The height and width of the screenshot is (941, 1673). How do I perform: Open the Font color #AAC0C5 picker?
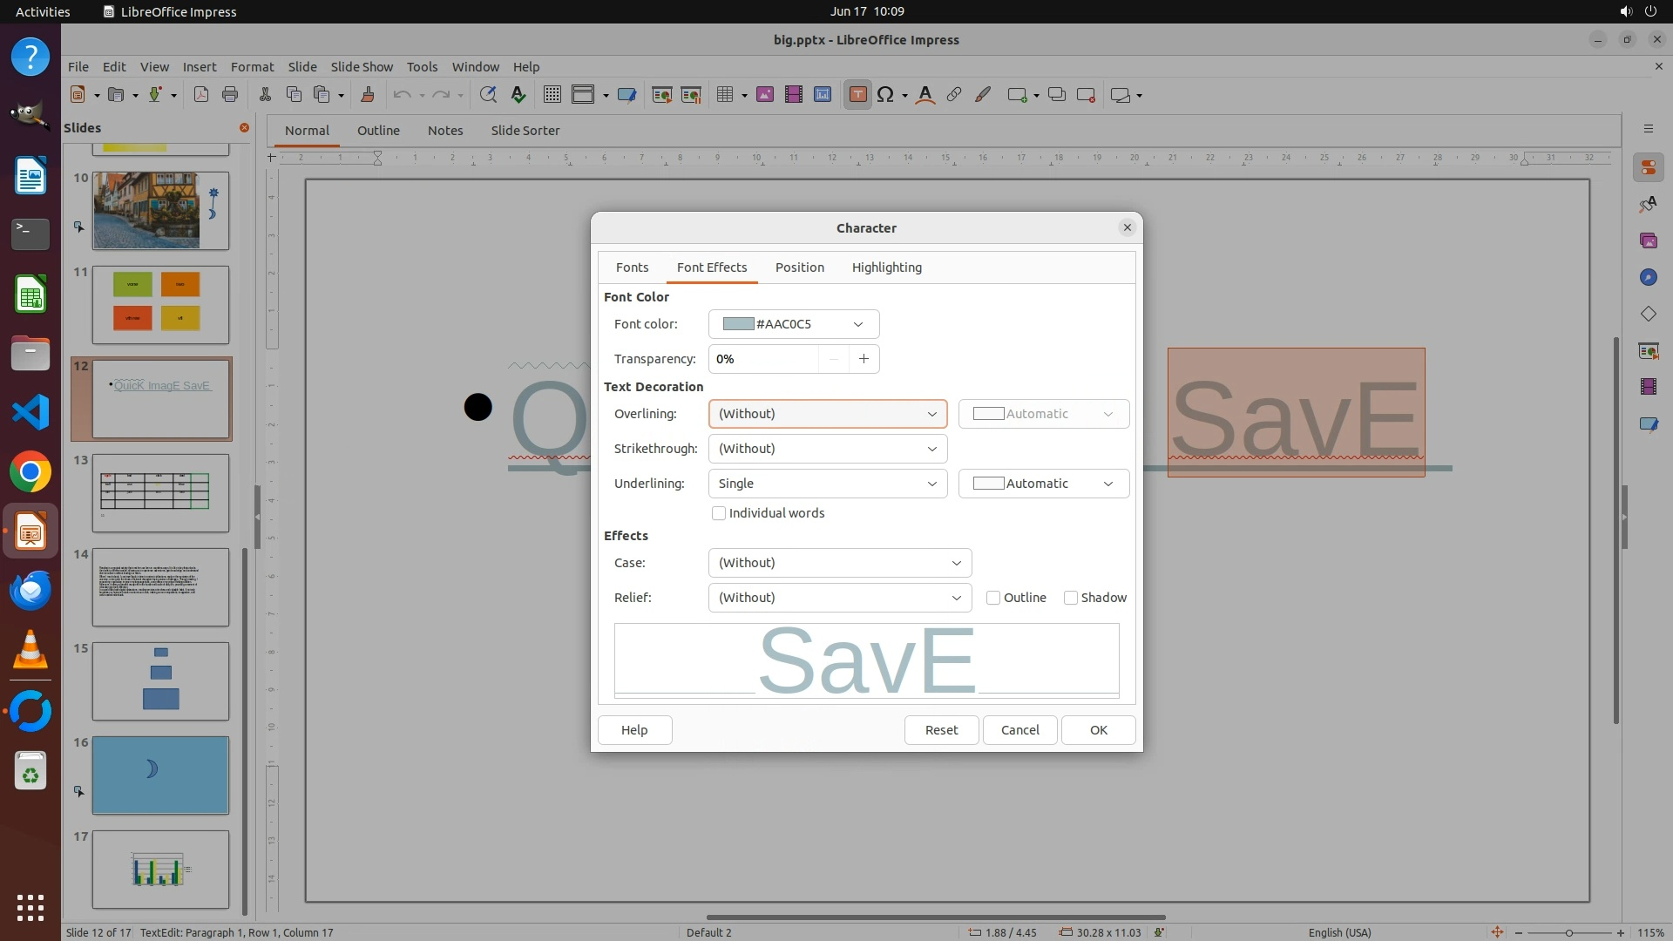793,324
